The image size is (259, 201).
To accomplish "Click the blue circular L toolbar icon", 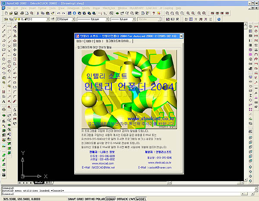I will pos(219,19).
